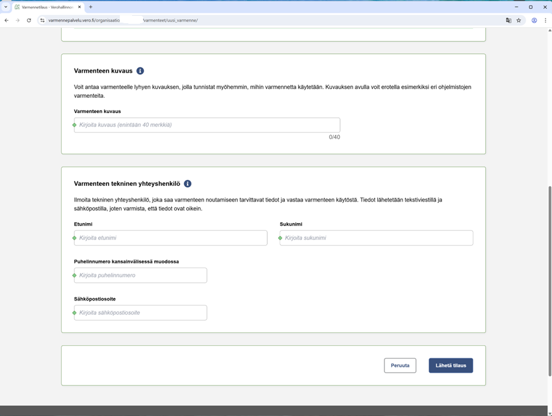The height and width of the screenshot is (416, 552).
Task: Switch to the Varmennetilaus tab
Action: pos(46,7)
